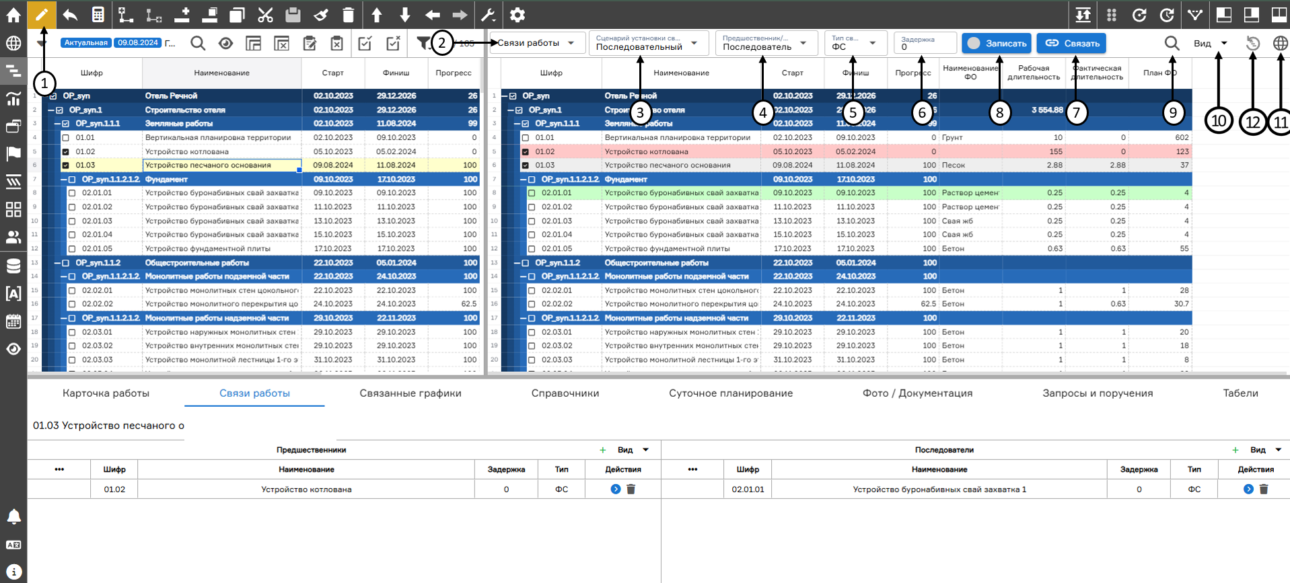Click the history restore icon next to Вид

click(1252, 43)
